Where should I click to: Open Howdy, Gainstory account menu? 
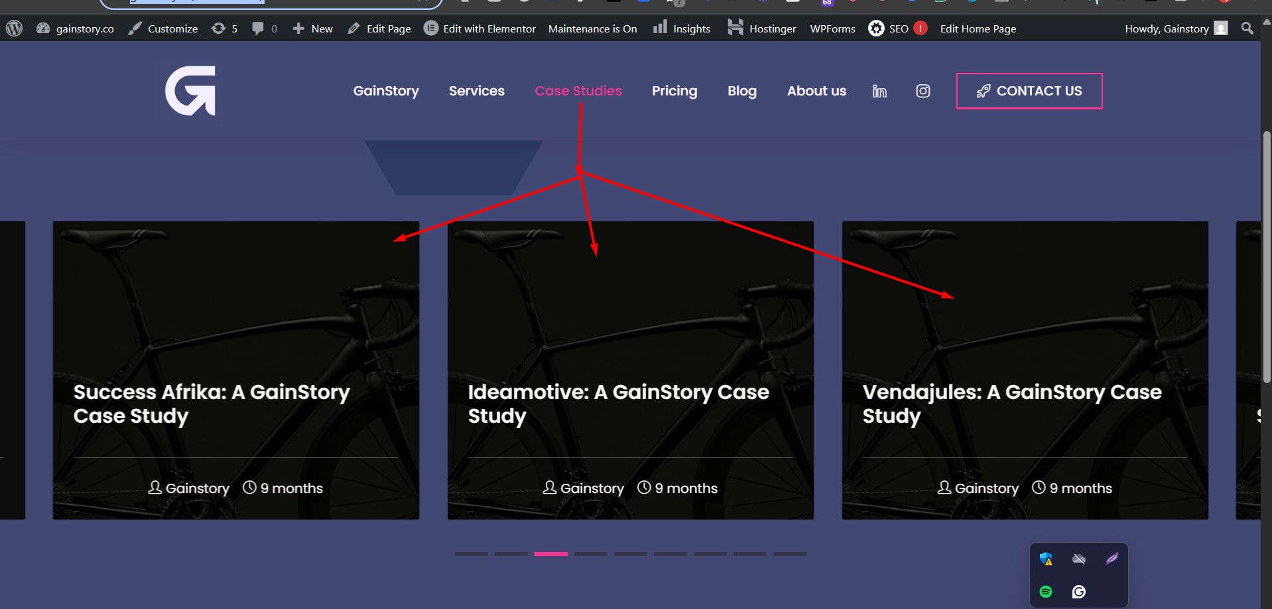click(1176, 28)
